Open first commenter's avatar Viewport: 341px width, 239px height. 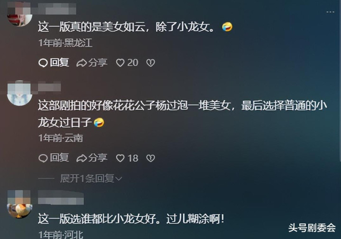pos(19,14)
